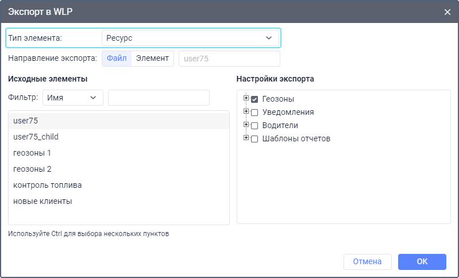Select user75_child resource

[x=118, y=137]
